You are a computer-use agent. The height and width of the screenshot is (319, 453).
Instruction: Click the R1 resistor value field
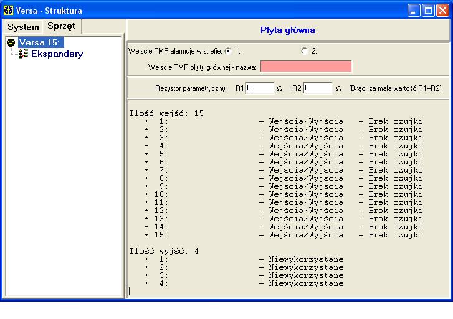[260, 88]
